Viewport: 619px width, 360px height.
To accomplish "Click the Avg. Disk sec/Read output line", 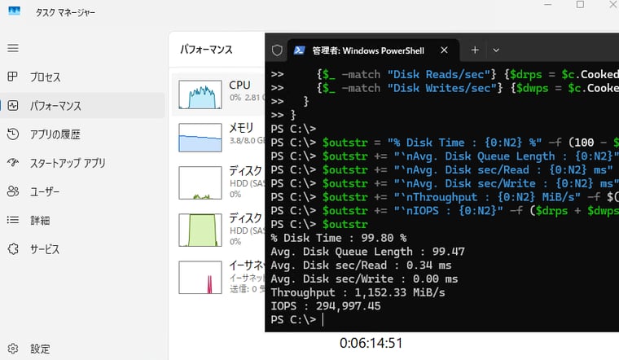I will click(361, 266).
